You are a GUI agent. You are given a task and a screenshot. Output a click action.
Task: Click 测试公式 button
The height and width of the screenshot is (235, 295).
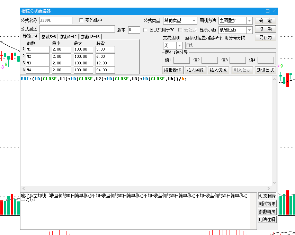coord(266,70)
